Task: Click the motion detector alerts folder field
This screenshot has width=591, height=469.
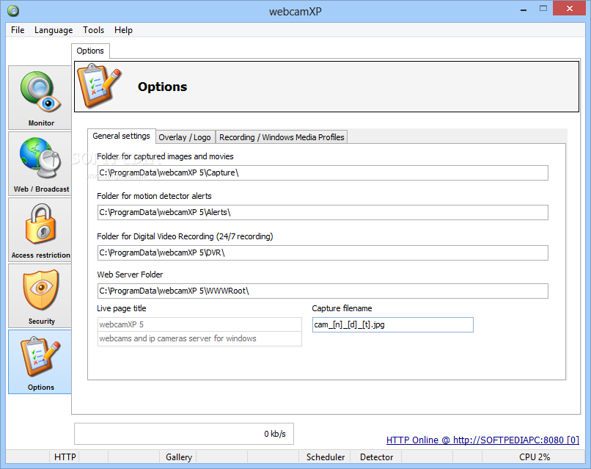Action: (323, 212)
